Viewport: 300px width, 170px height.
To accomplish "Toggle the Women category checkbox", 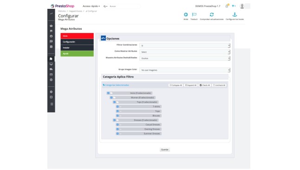I will coord(111,98).
